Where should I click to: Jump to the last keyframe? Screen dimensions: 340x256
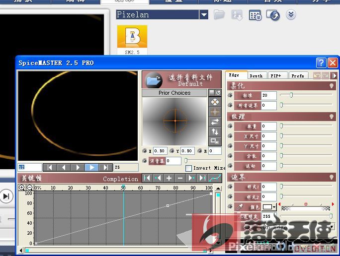202,178
